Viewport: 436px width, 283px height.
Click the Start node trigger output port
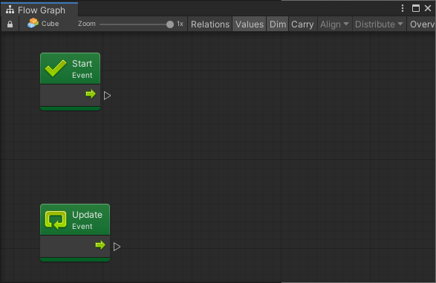(x=108, y=96)
